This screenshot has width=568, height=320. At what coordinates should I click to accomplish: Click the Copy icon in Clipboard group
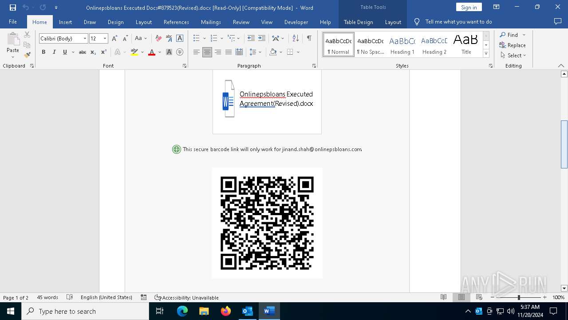(27, 45)
